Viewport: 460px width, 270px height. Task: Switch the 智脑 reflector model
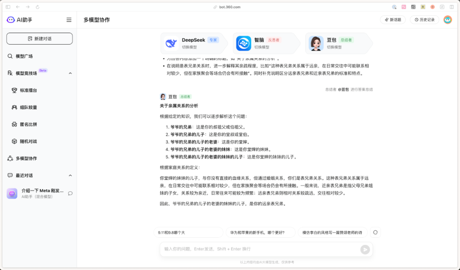coord(262,47)
